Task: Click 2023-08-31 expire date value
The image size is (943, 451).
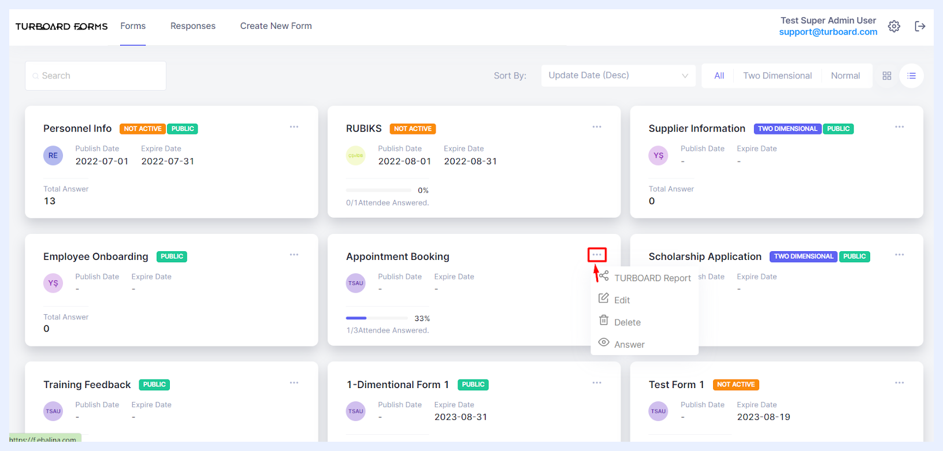Action: coord(461,417)
